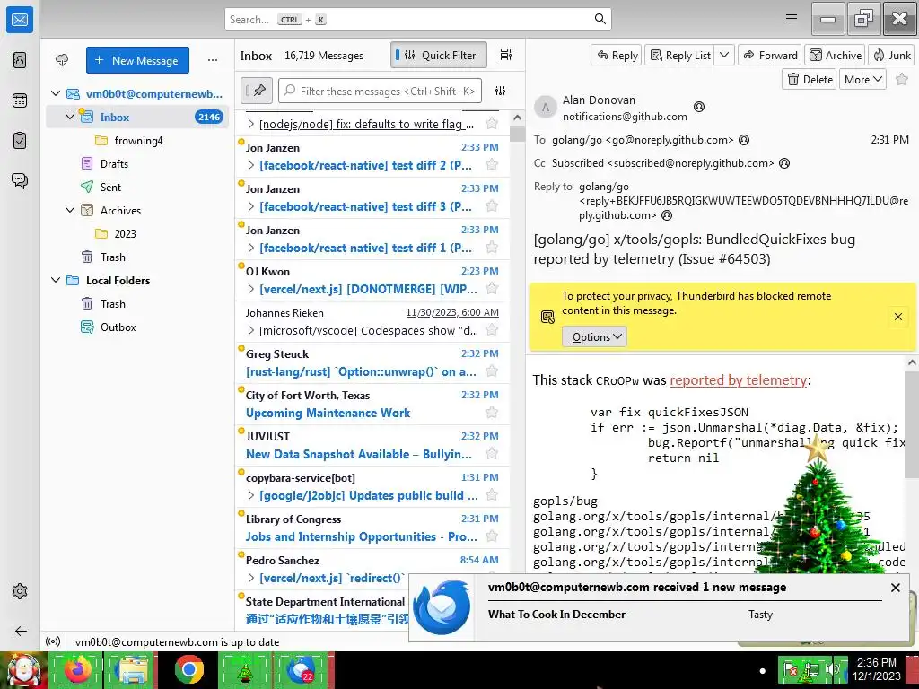Collapse the spaces toolbar
Screen dimensions: 919x689
click(20, 631)
